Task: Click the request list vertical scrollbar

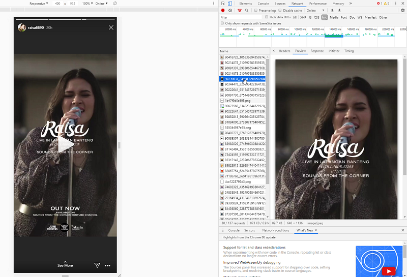Action: (x=268, y=121)
